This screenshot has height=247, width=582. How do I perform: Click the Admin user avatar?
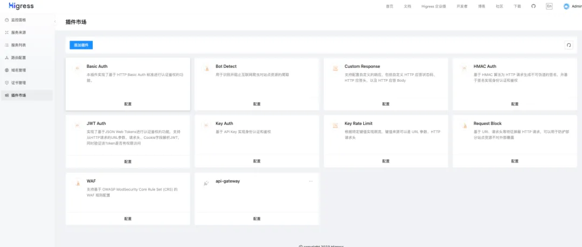(566, 6)
